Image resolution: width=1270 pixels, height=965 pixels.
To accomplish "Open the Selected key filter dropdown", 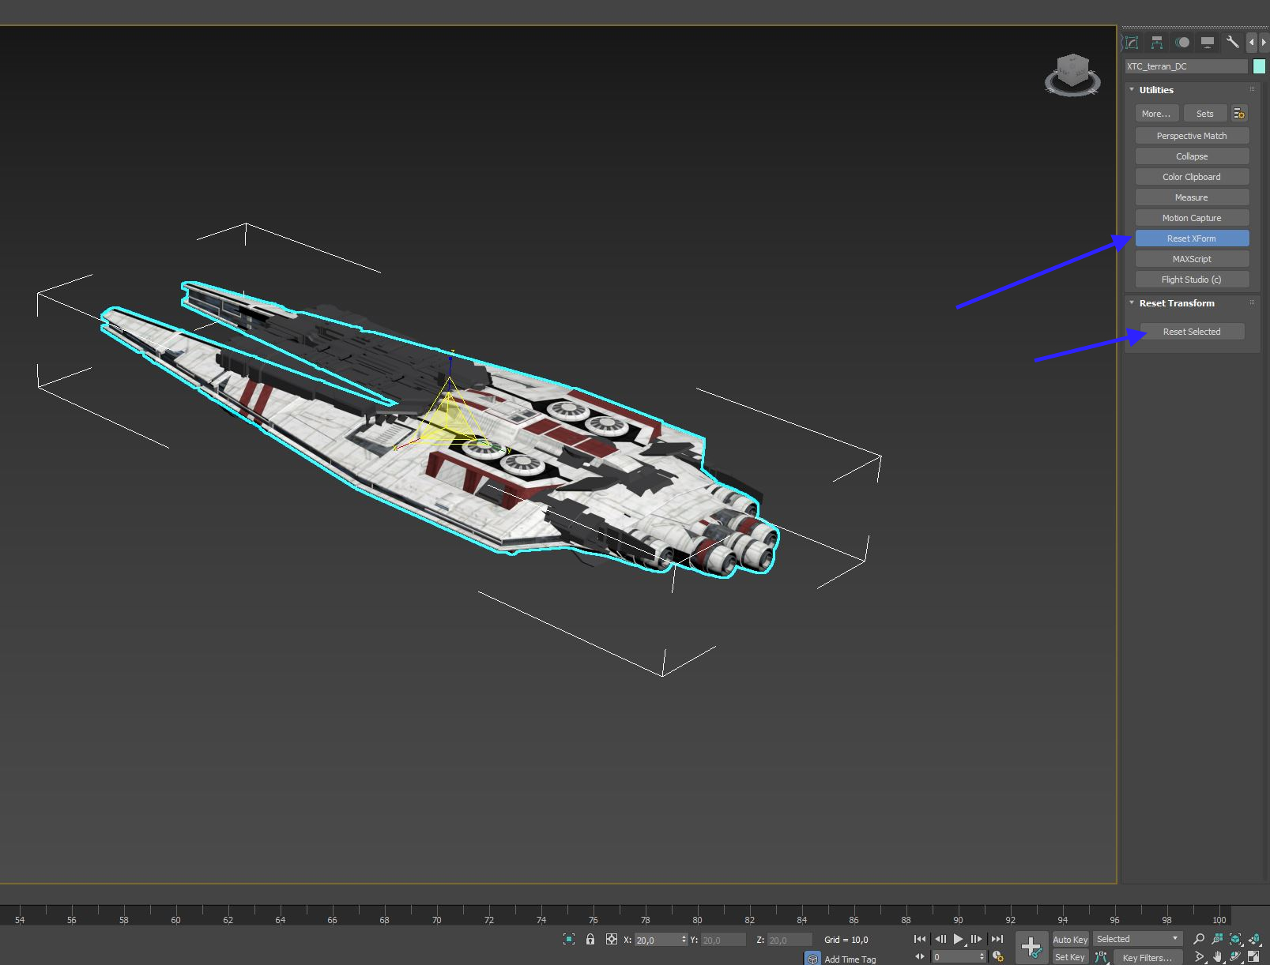I will [1137, 939].
